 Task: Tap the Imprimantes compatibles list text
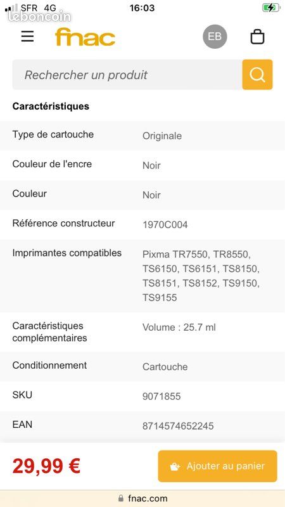[201, 276]
